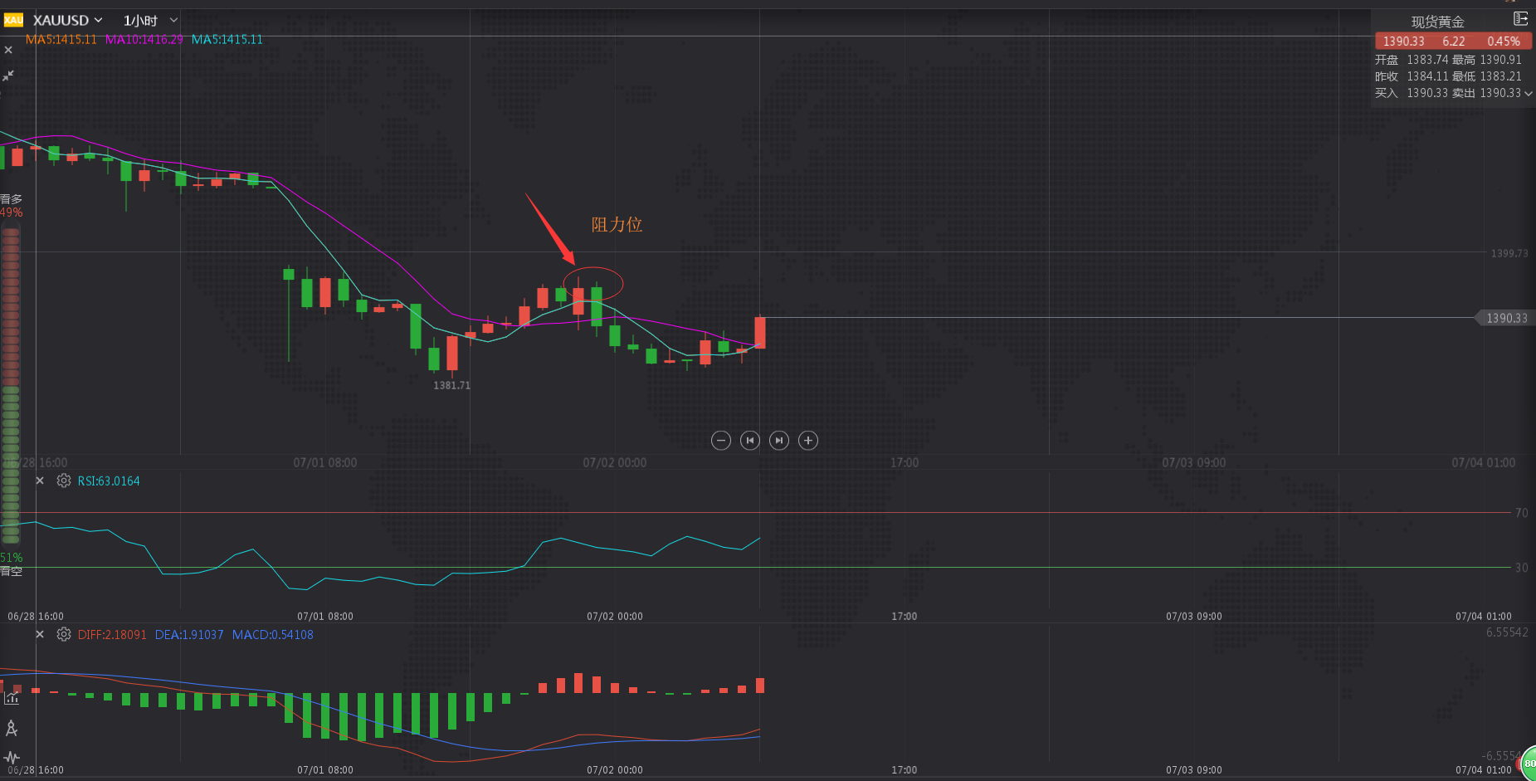This screenshot has height=781, width=1536.
Task: Click the magenta MA10:1416.29 label
Action: pyautogui.click(x=144, y=39)
